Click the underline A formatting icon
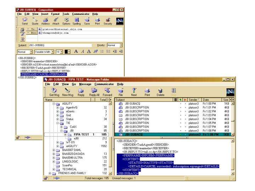The image size is (255, 191). (x=89, y=52)
